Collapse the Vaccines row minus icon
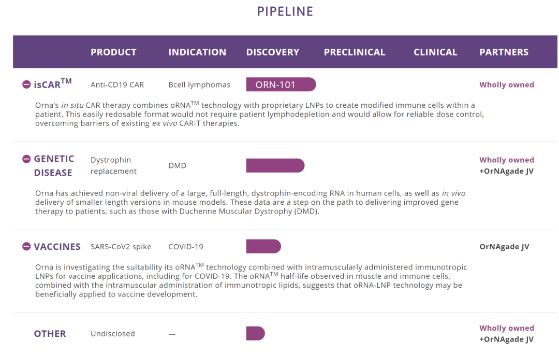559x354 pixels. coord(26,246)
